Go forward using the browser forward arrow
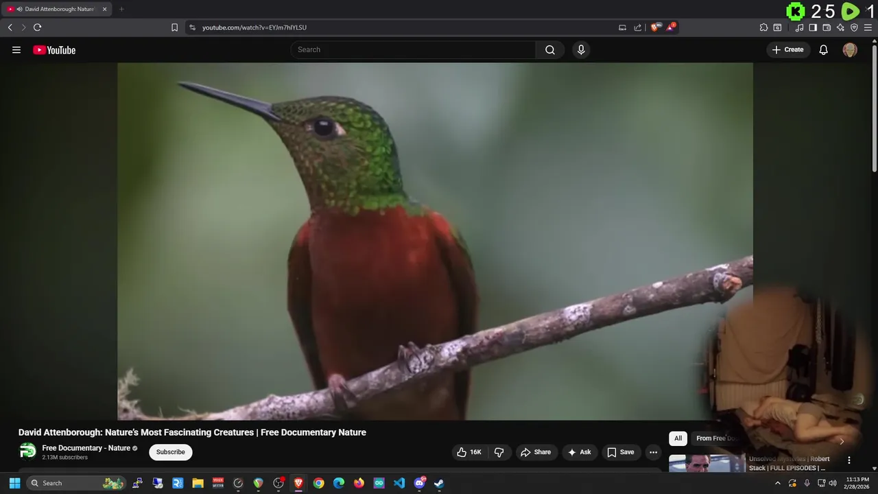Viewport: 878px width, 494px height. (23, 27)
